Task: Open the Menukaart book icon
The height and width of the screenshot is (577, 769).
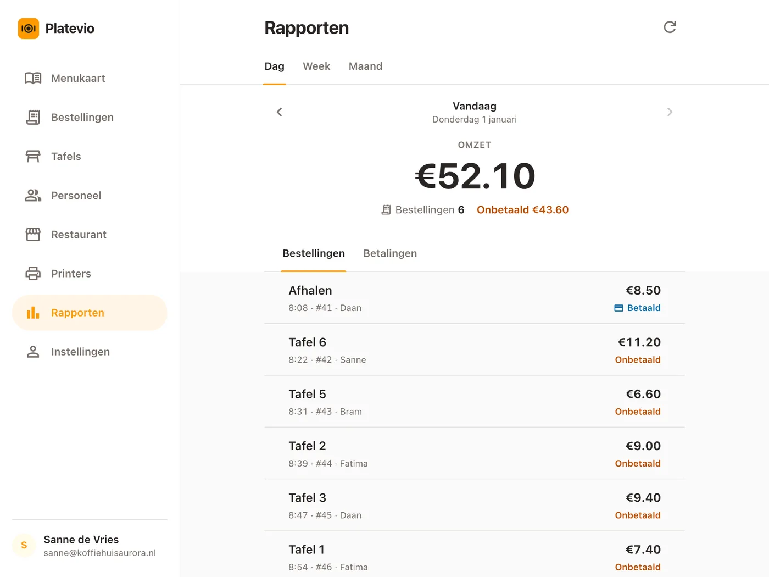Action: click(x=33, y=78)
